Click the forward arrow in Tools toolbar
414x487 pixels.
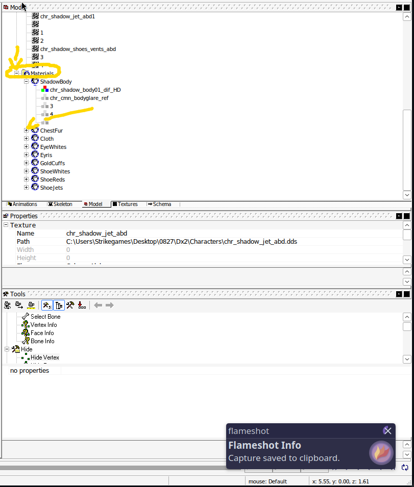[x=109, y=305]
